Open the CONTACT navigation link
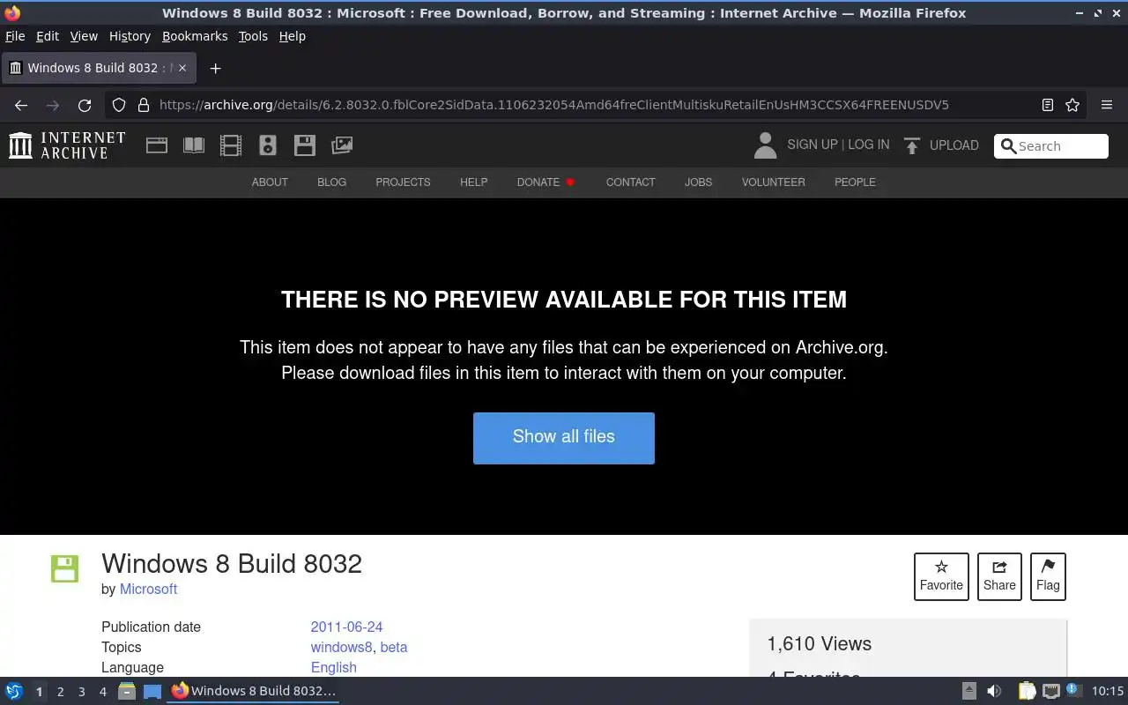 [x=630, y=182]
